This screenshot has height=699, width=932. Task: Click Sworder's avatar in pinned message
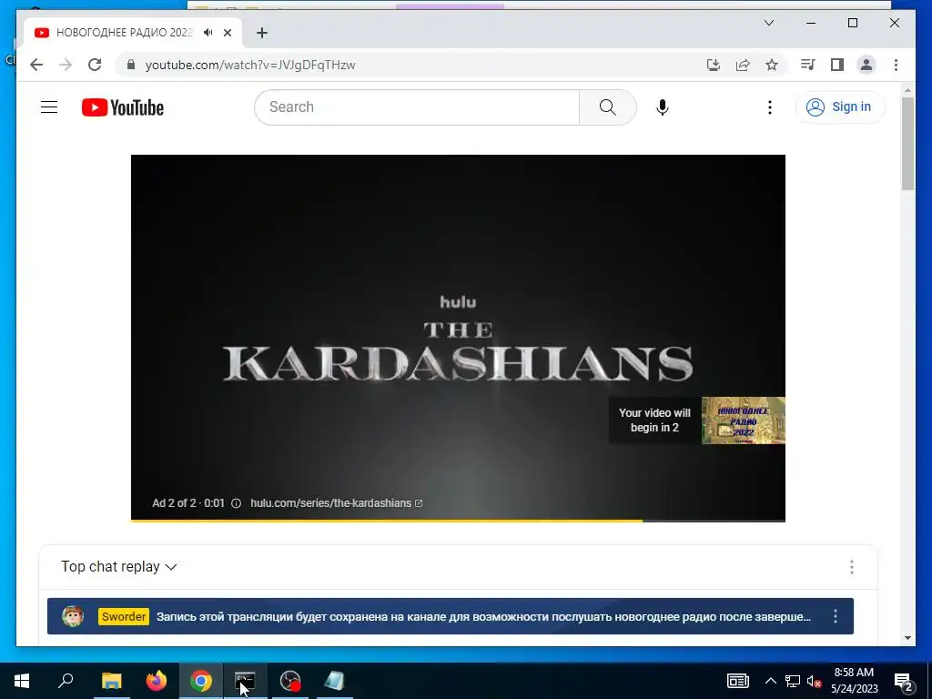coord(73,616)
